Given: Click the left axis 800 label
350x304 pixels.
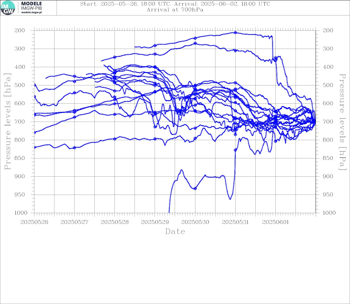Looking at the screenshot, I should [20, 140].
